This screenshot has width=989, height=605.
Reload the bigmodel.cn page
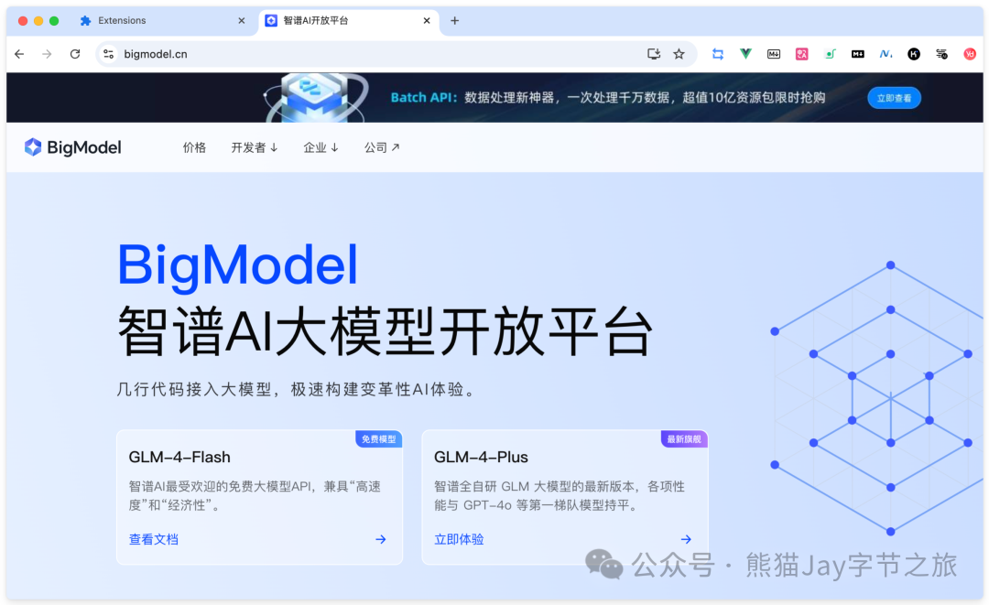coord(75,54)
